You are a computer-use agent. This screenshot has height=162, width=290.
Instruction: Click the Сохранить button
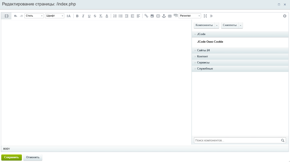coord(11,157)
